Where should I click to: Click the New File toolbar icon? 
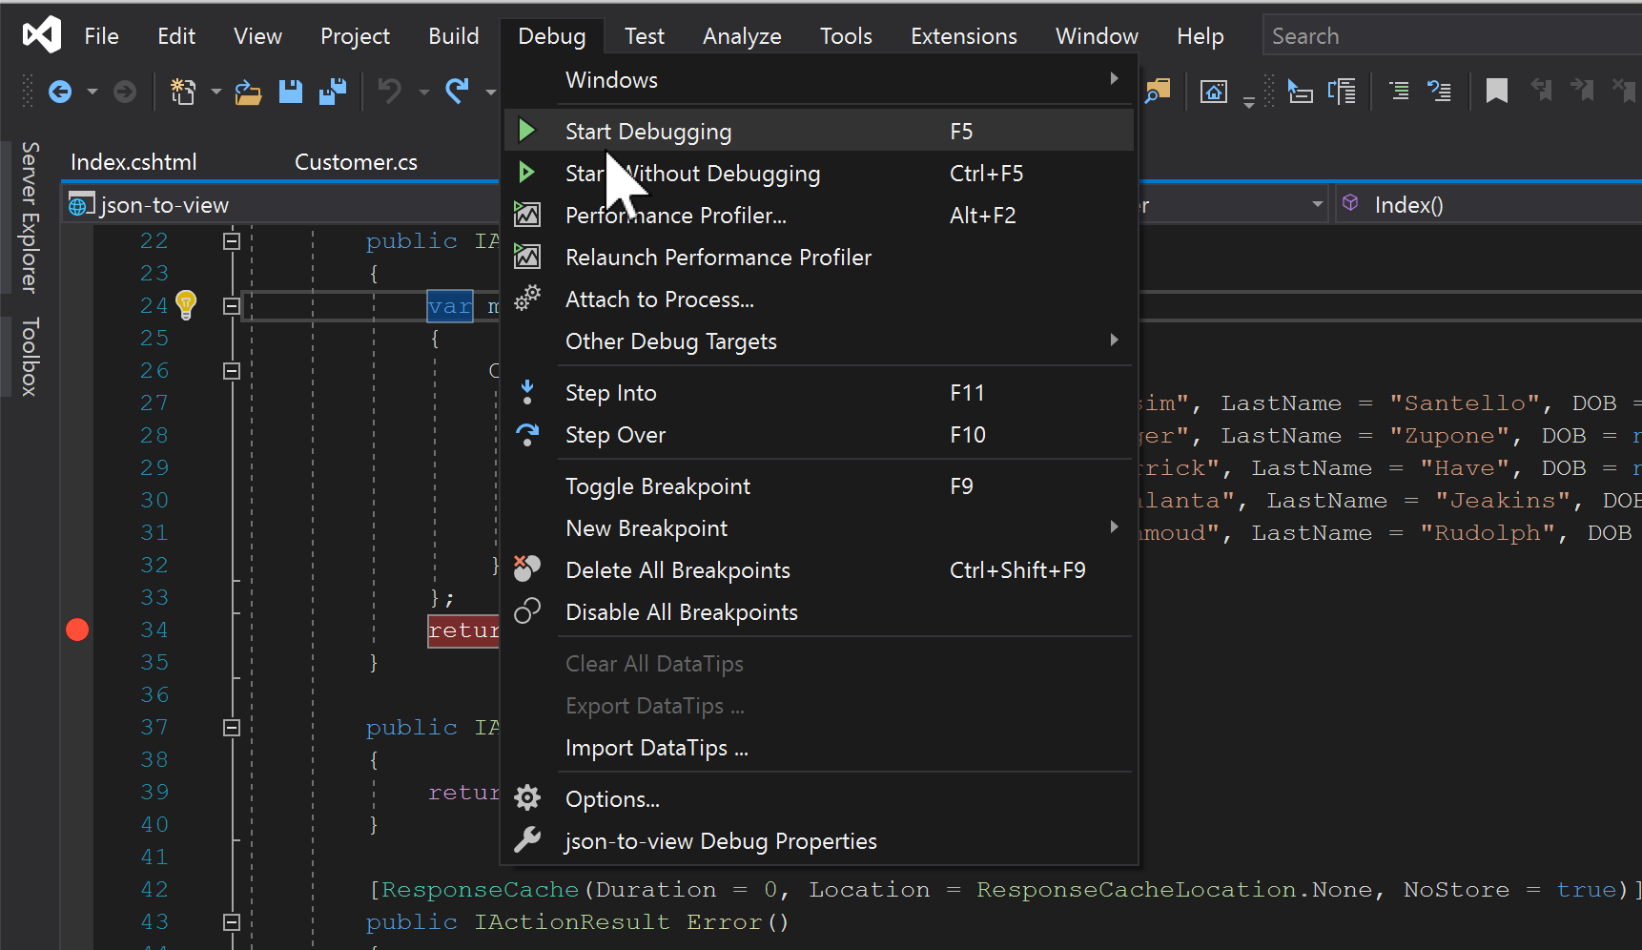pos(181,91)
